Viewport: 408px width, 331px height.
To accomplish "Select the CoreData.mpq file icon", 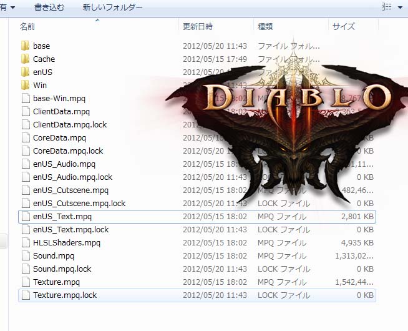I will pos(26,138).
